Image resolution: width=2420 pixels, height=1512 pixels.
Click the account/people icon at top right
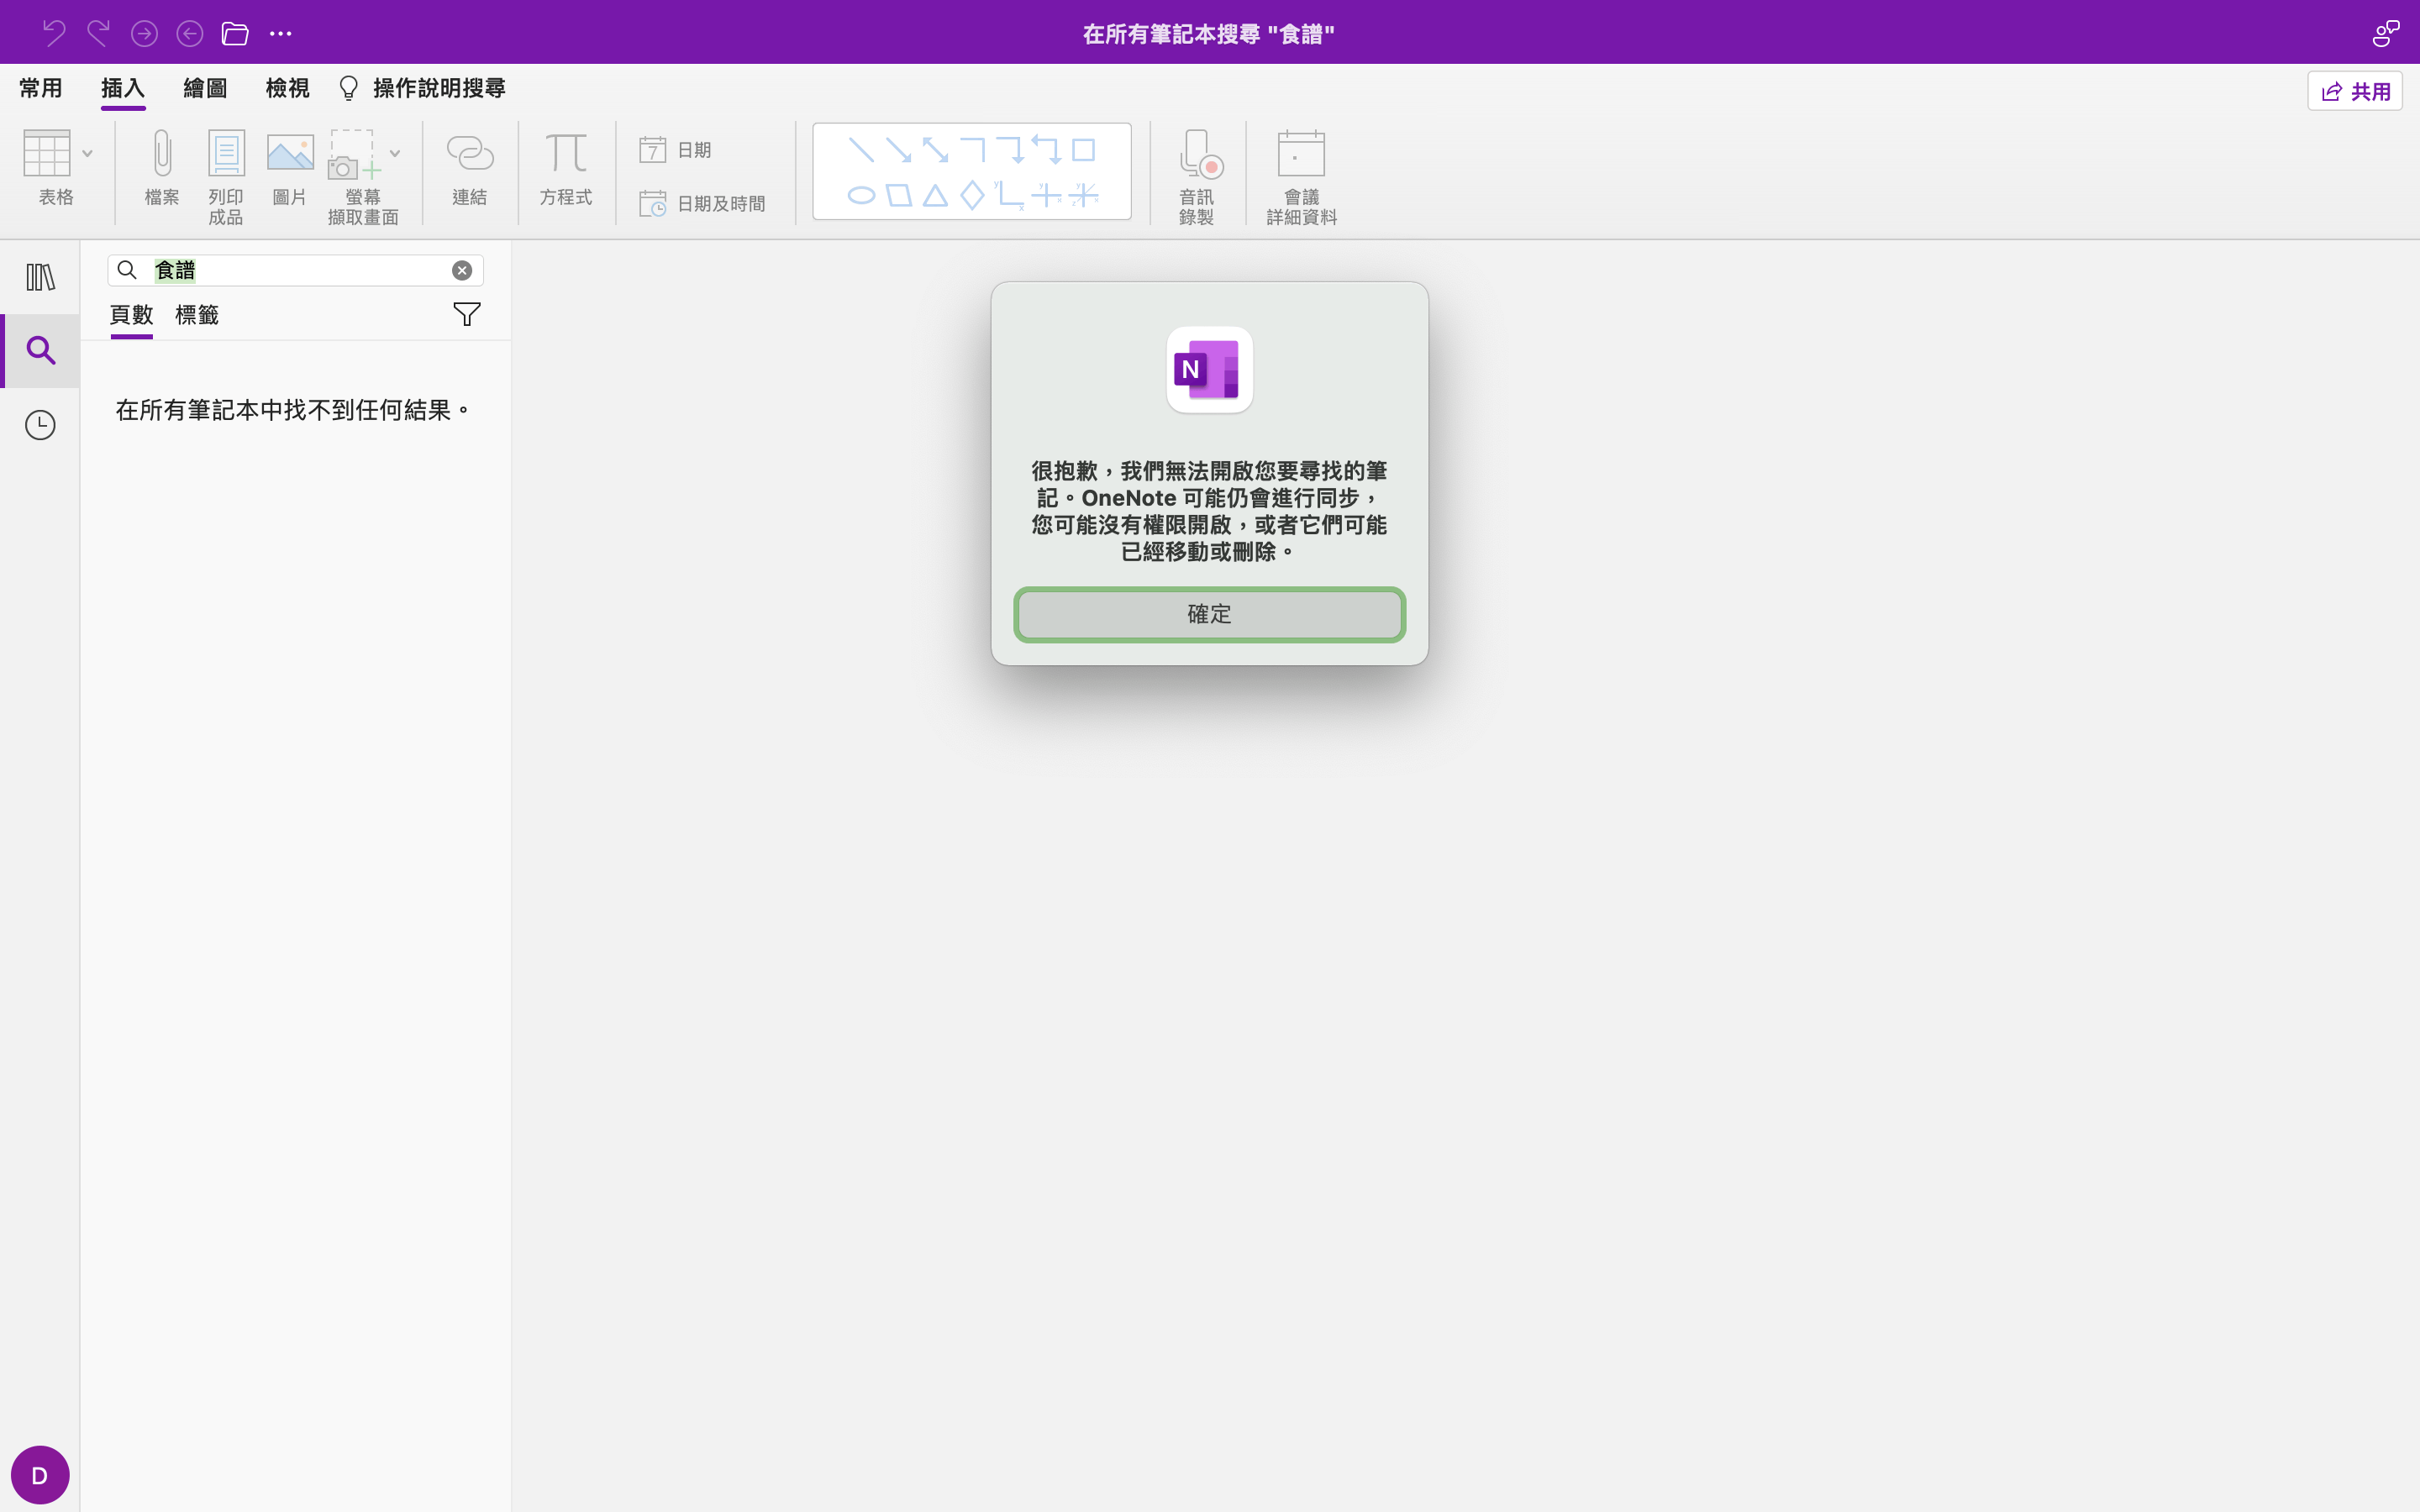click(2386, 34)
